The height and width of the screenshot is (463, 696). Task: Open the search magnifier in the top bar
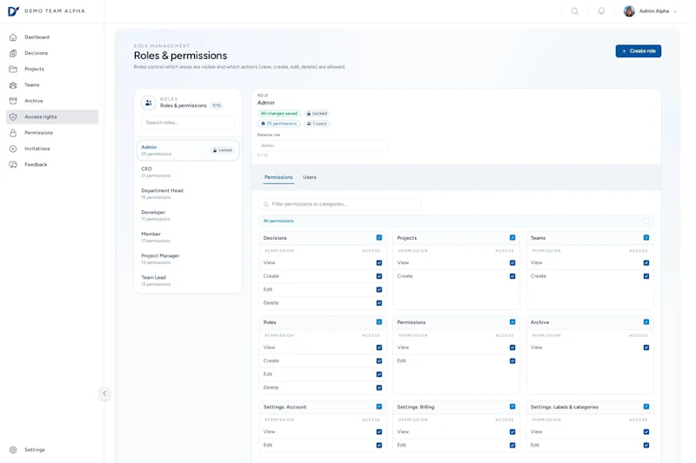click(575, 11)
